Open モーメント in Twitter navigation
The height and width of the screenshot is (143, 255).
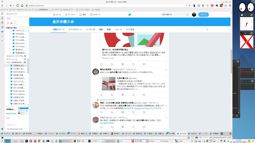point(70,15)
